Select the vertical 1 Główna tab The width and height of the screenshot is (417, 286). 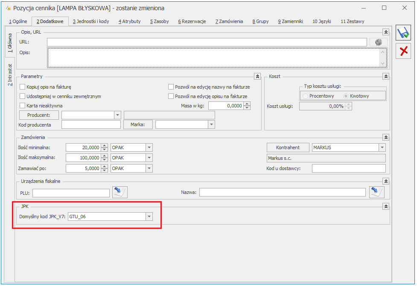click(x=10, y=43)
